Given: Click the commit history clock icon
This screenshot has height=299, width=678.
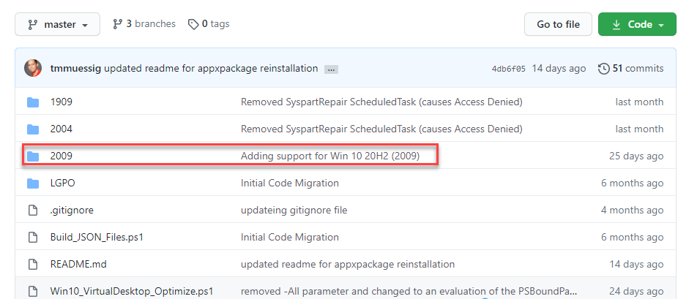Looking at the screenshot, I should pos(604,68).
